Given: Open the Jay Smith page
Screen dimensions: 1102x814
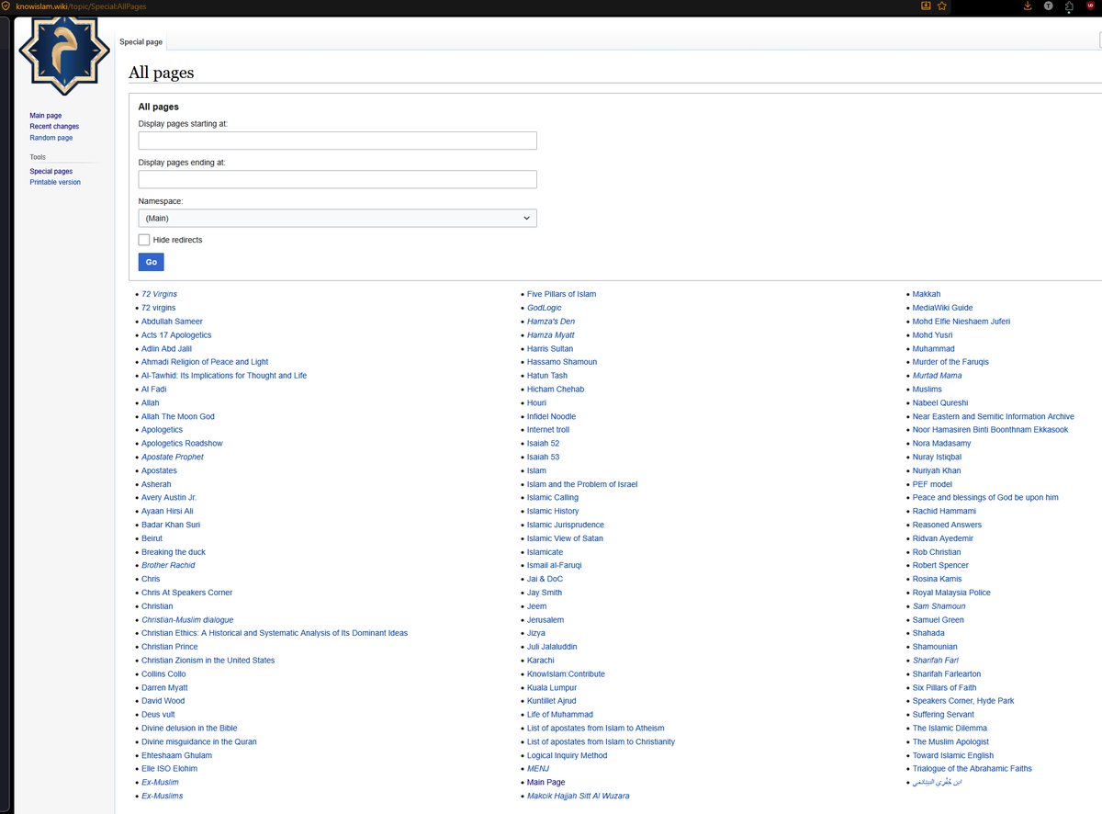Looking at the screenshot, I should [545, 593].
